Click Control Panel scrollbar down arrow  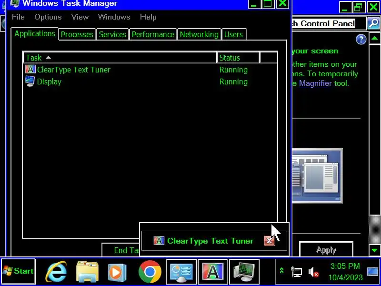[374, 250]
